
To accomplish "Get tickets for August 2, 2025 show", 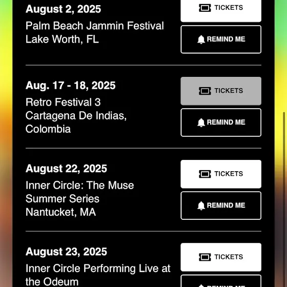I will point(221,11).
